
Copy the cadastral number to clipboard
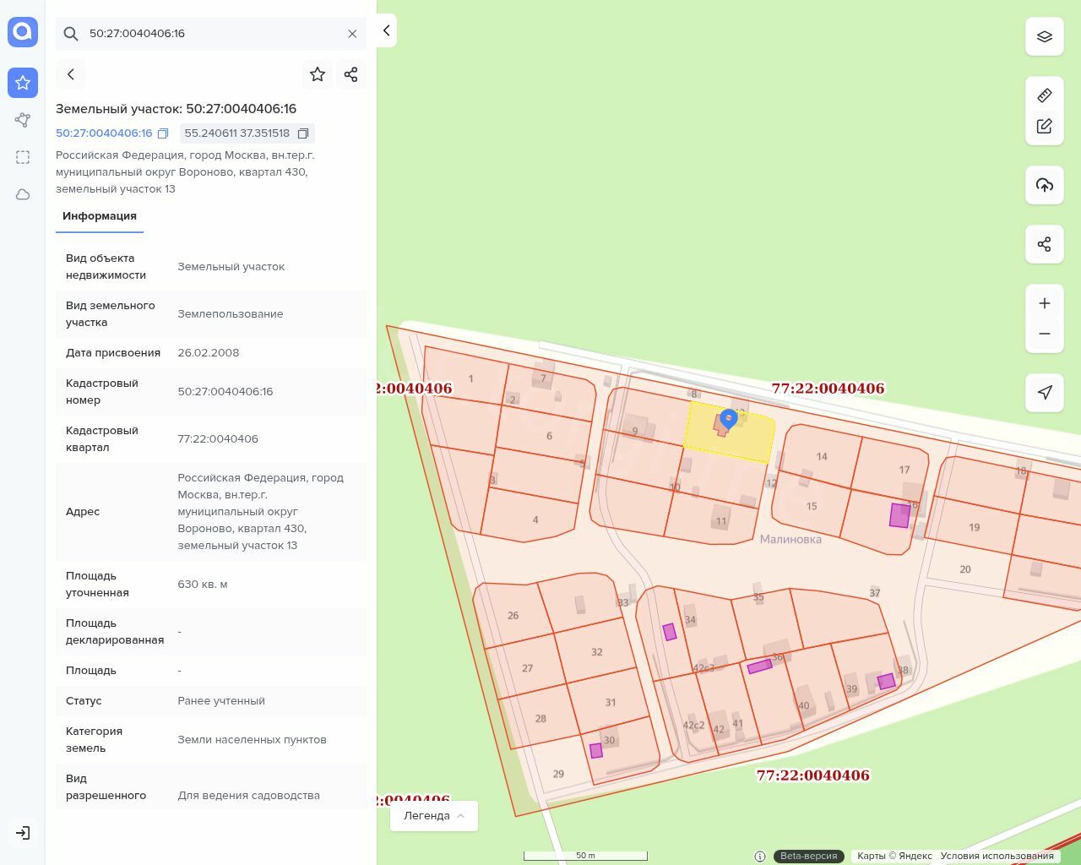pyautogui.click(x=164, y=133)
